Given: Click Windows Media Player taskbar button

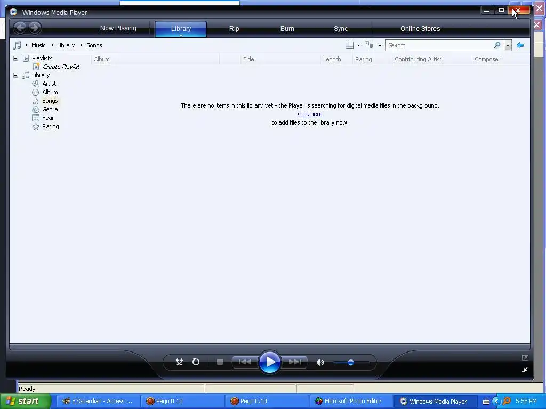Looking at the screenshot, I should pyautogui.click(x=435, y=401).
